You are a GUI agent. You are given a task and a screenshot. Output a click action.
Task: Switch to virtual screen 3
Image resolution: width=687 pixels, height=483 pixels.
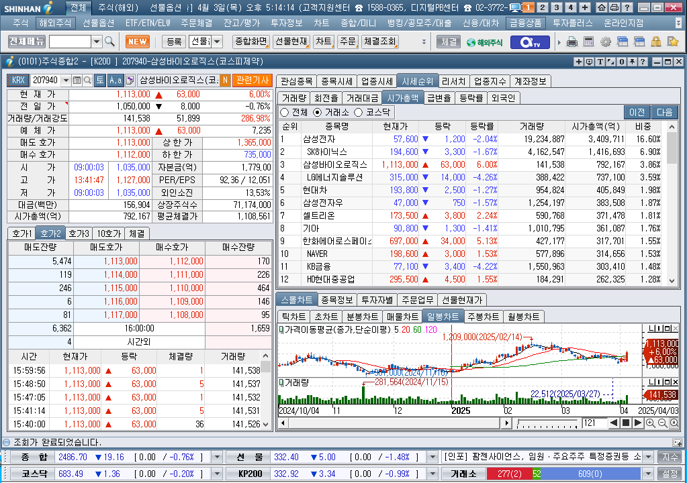557,7
